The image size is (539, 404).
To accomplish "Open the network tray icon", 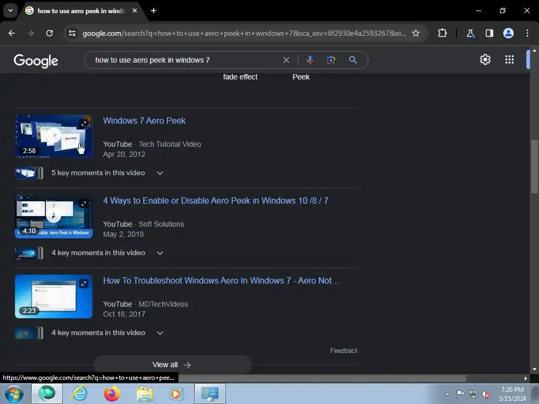I will (473, 394).
